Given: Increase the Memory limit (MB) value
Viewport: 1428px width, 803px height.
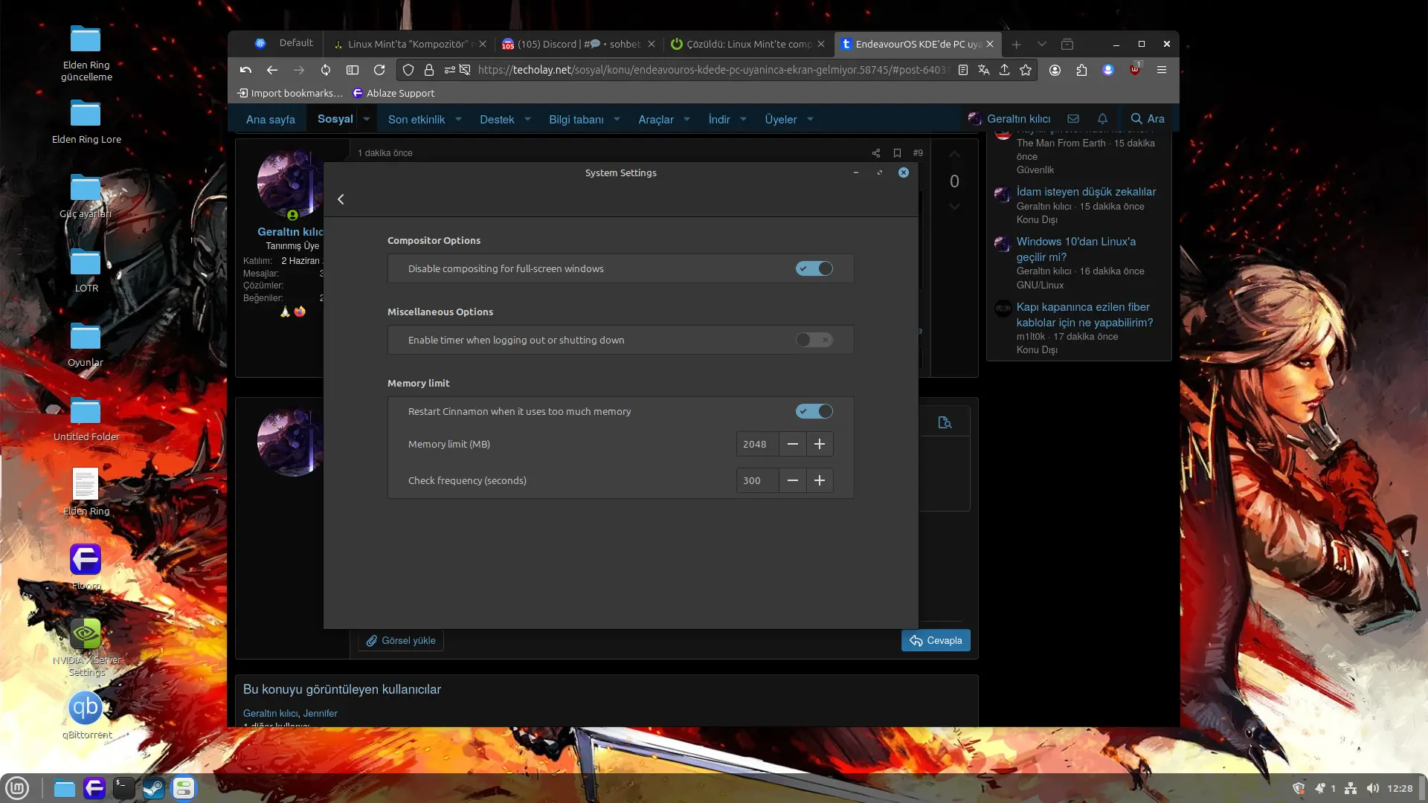Looking at the screenshot, I should tap(820, 444).
